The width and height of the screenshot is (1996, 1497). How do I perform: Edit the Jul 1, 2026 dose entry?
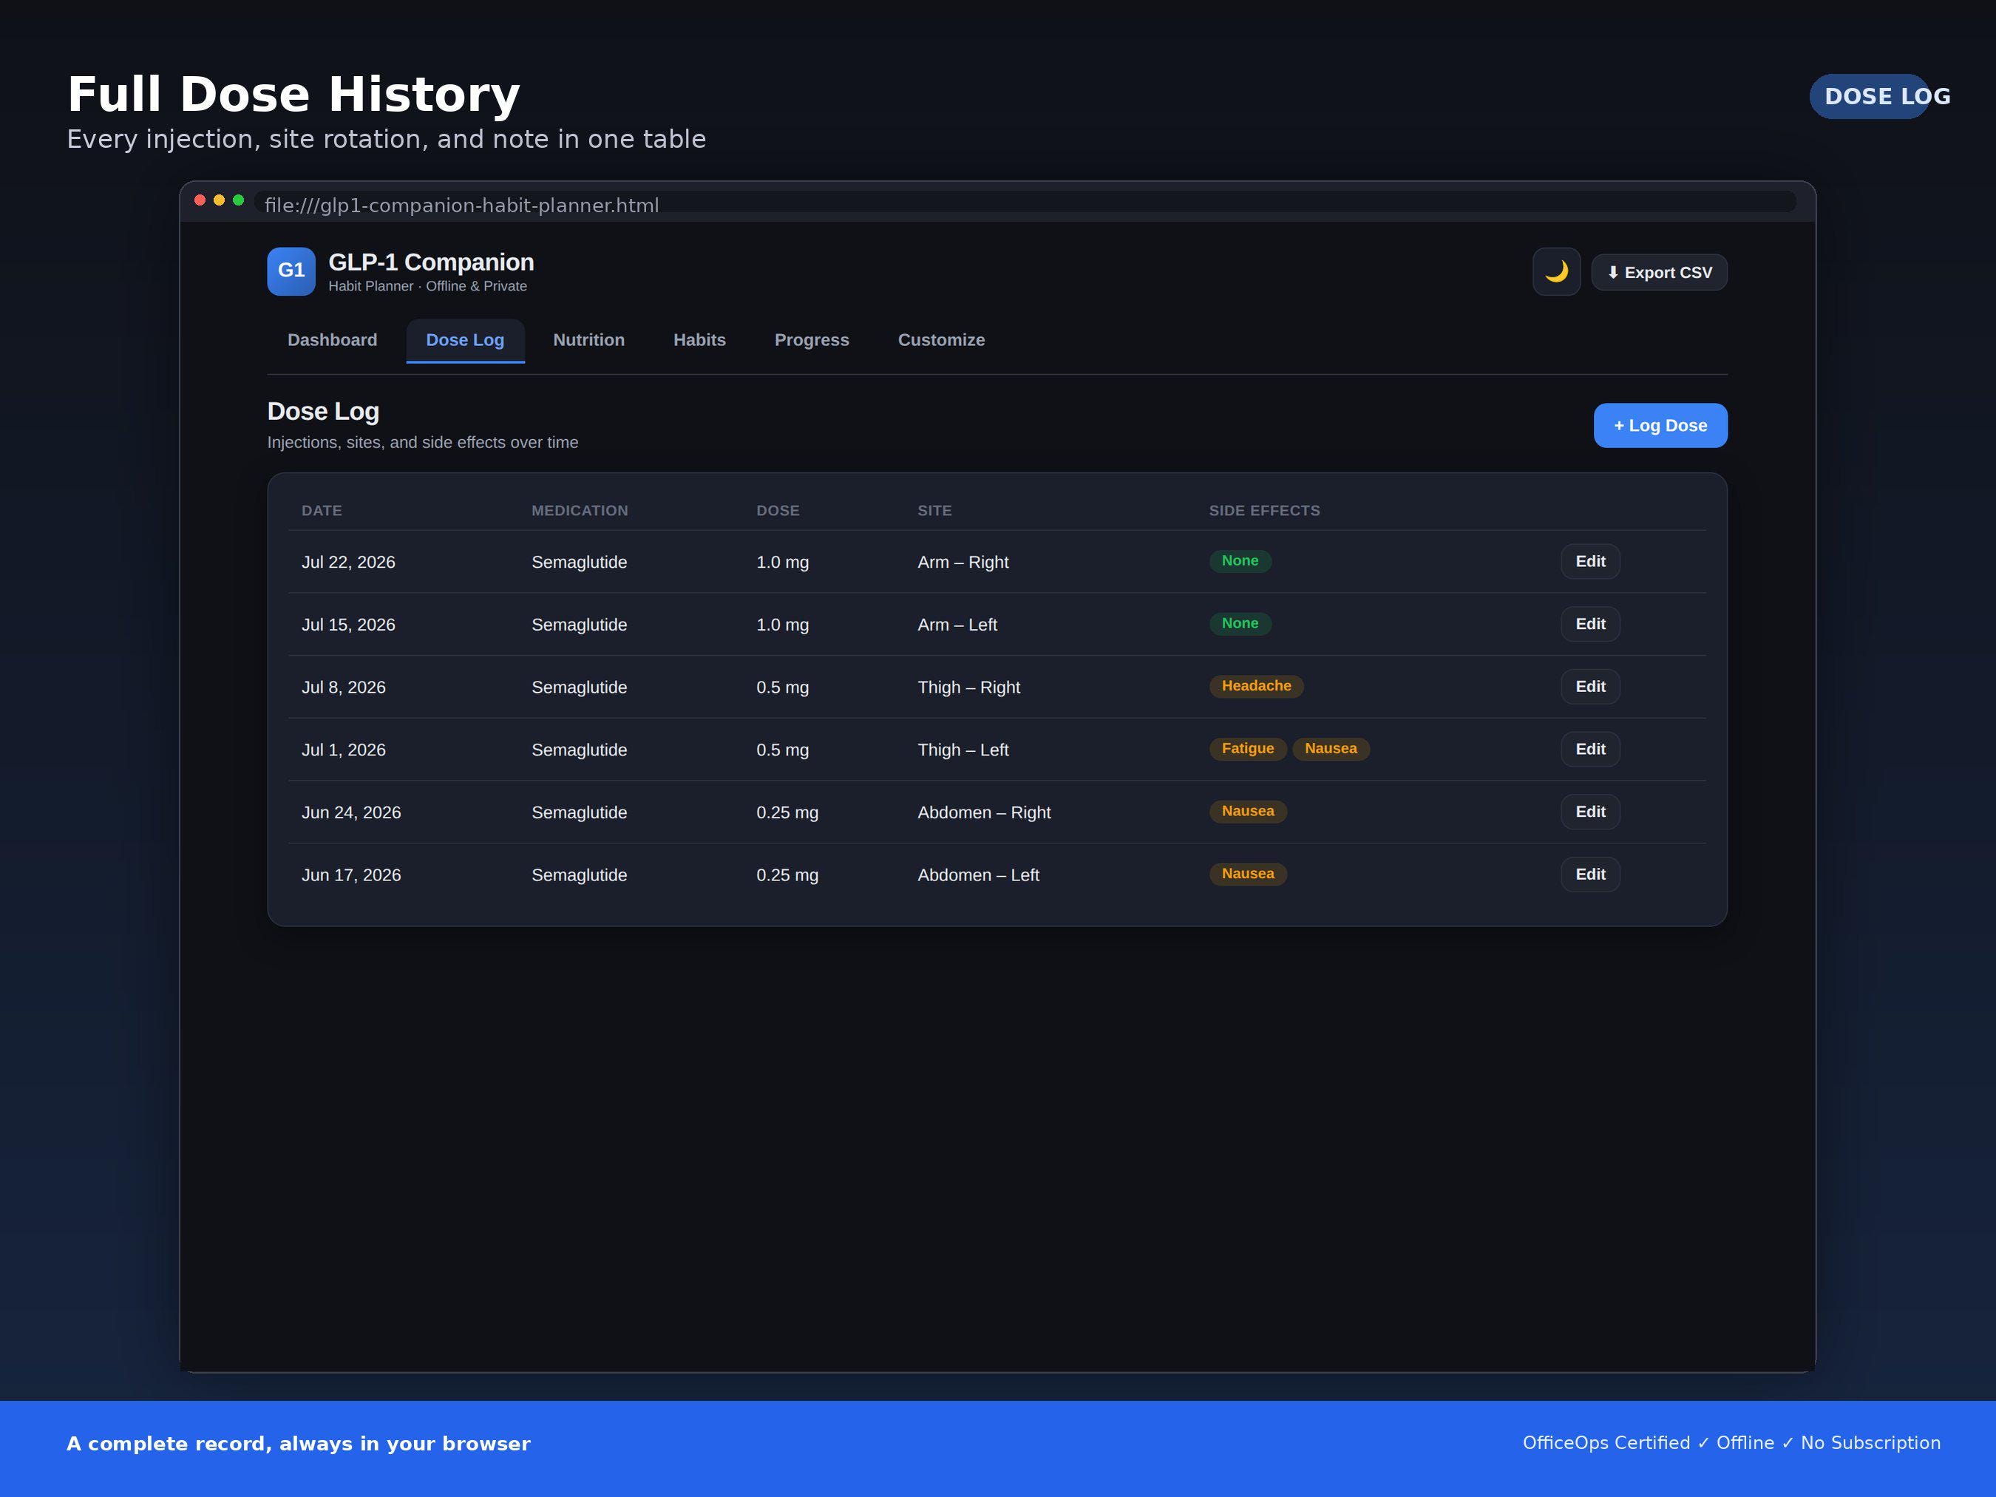pyautogui.click(x=1590, y=749)
